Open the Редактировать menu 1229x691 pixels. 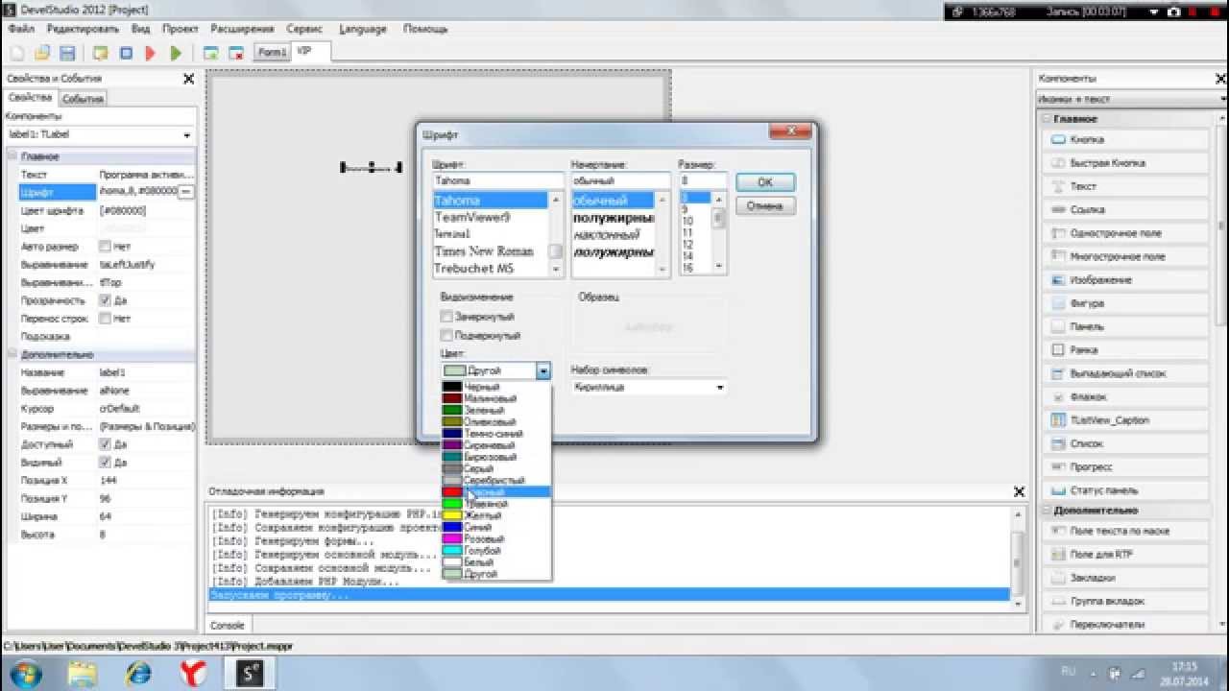point(83,29)
